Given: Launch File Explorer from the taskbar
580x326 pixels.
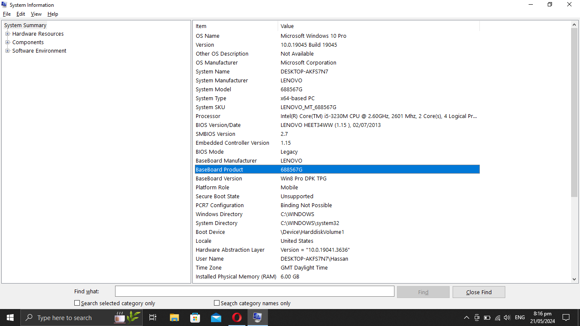Looking at the screenshot, I should (174, 318).
